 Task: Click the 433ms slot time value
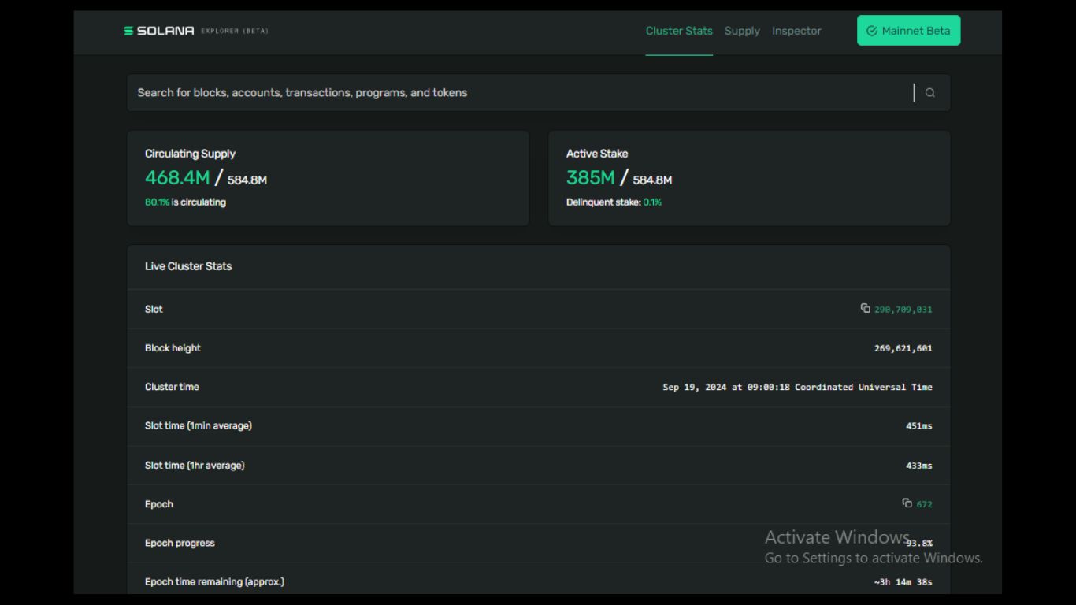(918, 466)
